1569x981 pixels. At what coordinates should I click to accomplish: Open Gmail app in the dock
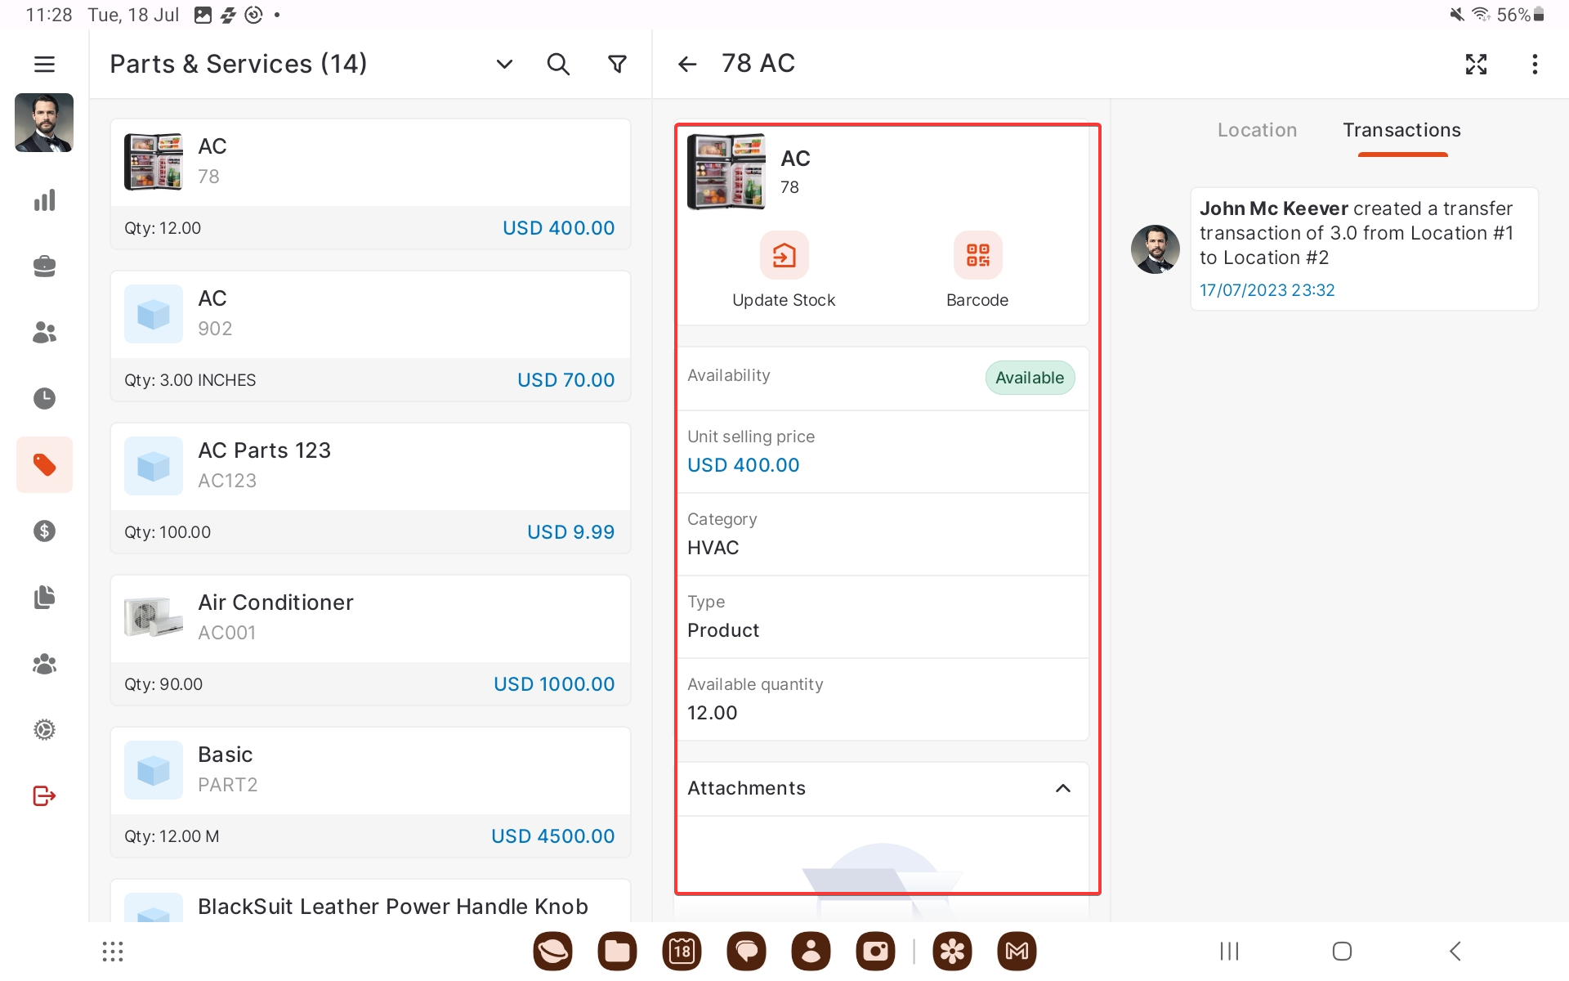[x=1017, y=951]
